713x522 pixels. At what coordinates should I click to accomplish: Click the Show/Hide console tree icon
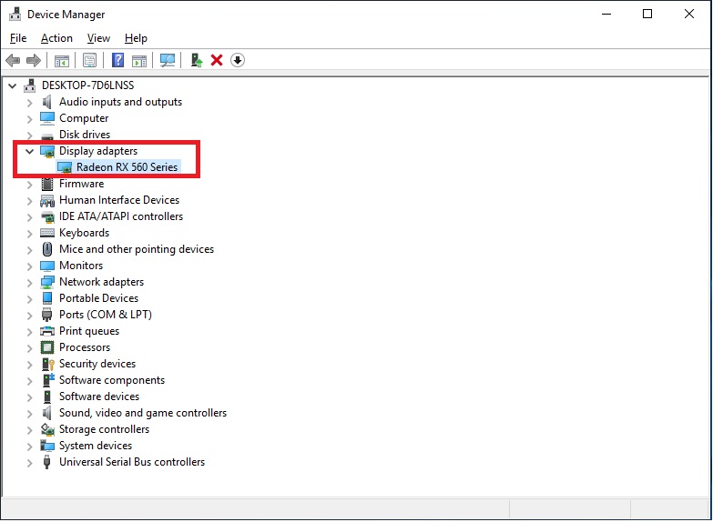tap(62, 60)
